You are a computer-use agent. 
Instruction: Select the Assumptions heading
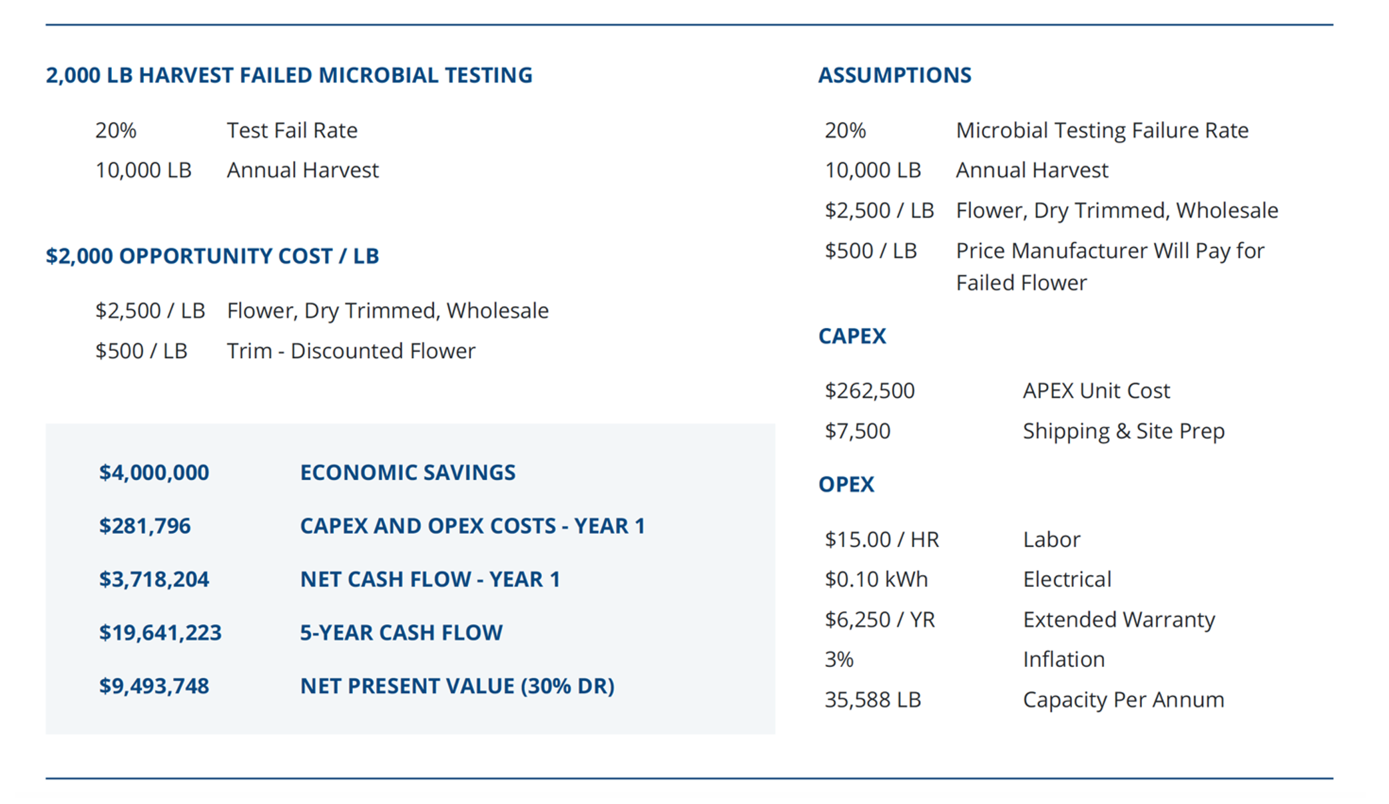[x=894, y=75]
